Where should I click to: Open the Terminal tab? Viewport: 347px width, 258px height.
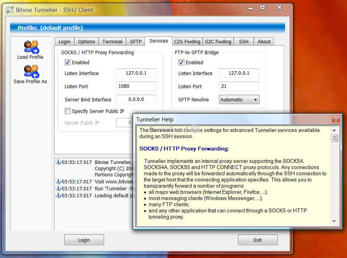pyautogui.click(x=112, y=42)
